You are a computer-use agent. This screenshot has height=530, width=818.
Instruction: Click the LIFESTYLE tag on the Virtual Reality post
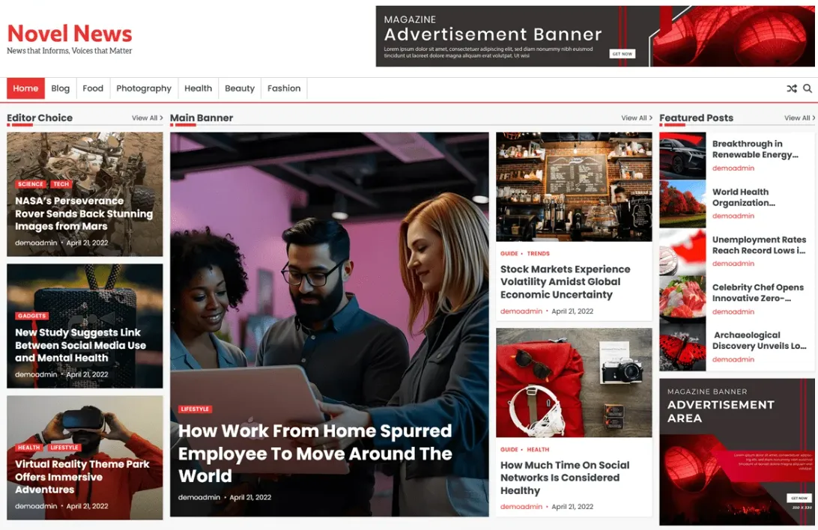64,448
